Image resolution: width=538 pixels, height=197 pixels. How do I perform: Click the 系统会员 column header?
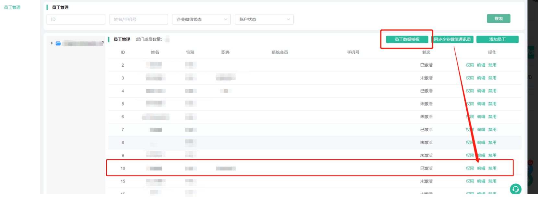(x=280, y=52)
